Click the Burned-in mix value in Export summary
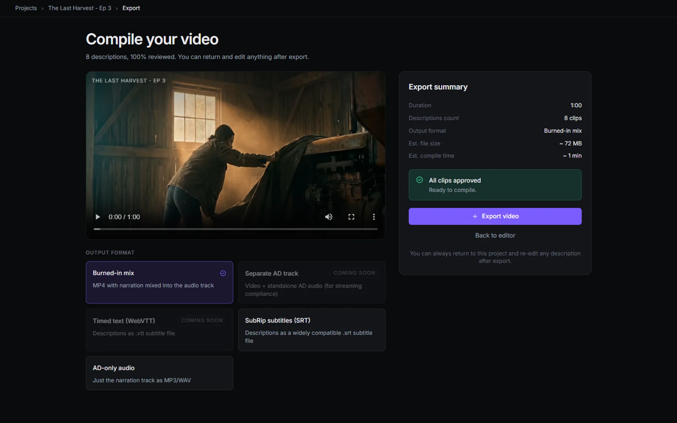The width and height of the screenshot is (677, 423). [x=563, y=131]
